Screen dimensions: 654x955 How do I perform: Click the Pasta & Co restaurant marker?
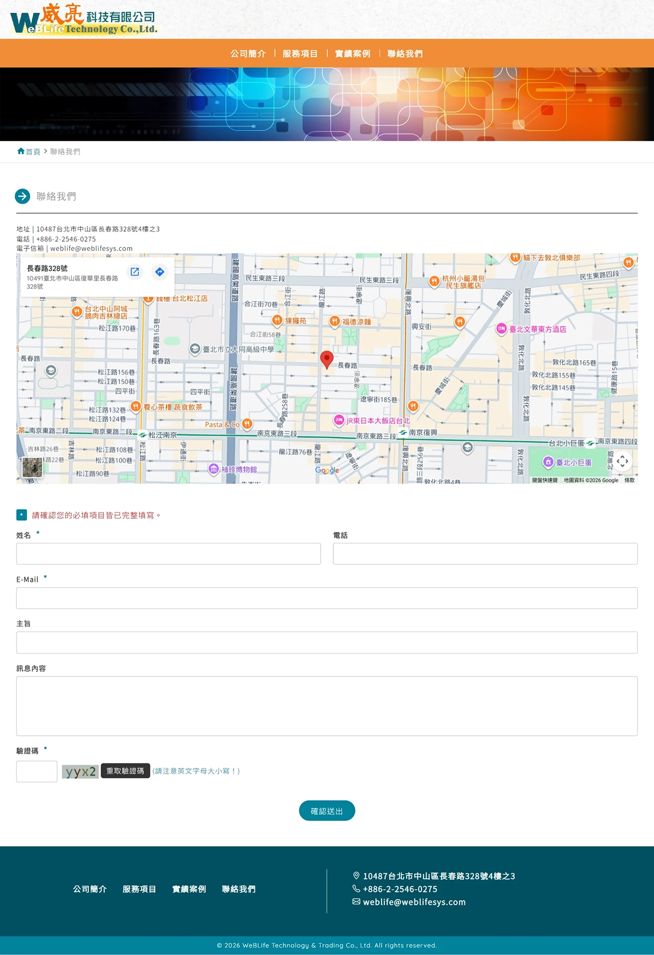(x=247, y=424)
